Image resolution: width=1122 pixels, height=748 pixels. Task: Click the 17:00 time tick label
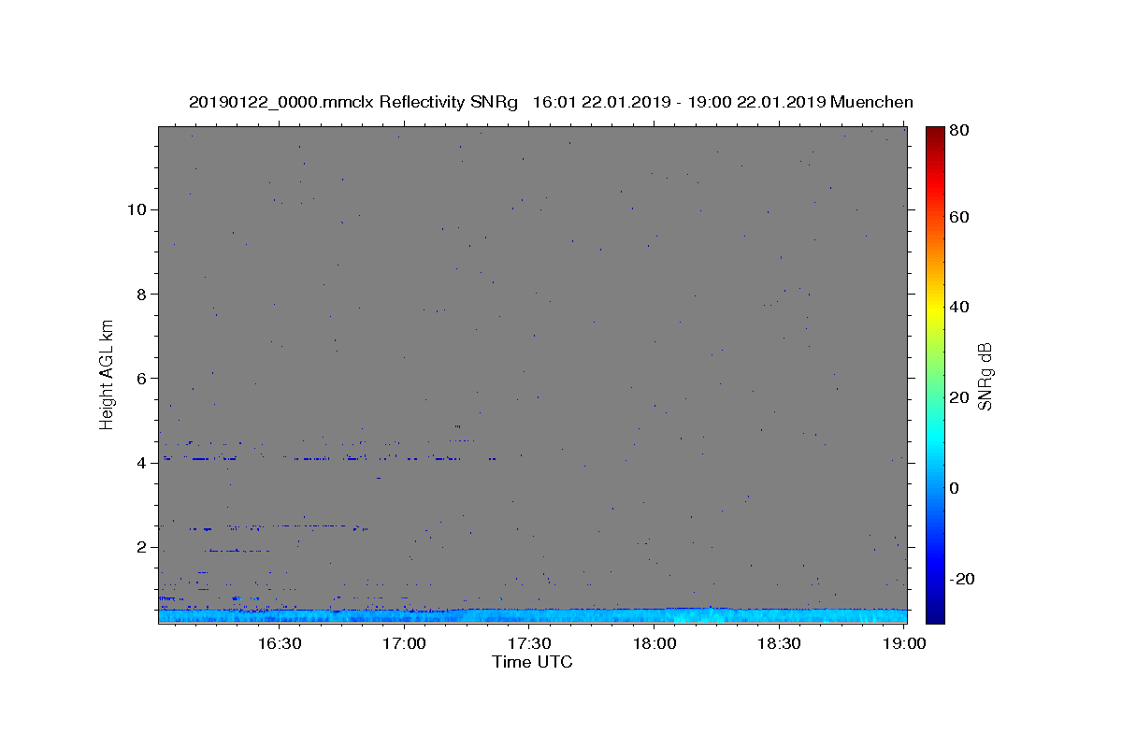404,643
